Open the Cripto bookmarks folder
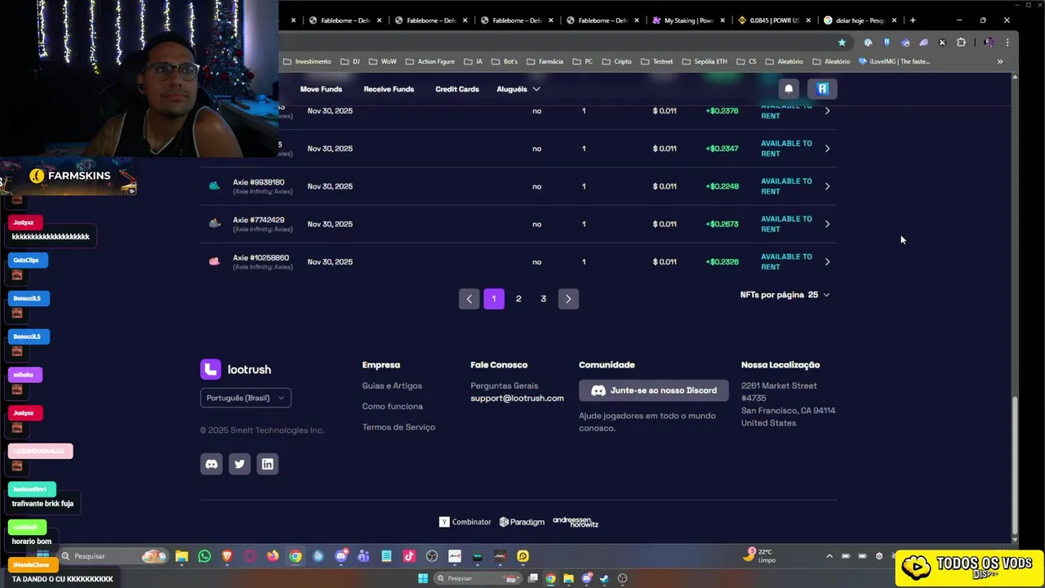Image resolution: width=1045 pixels, height=588 pixels. (616, 61)
